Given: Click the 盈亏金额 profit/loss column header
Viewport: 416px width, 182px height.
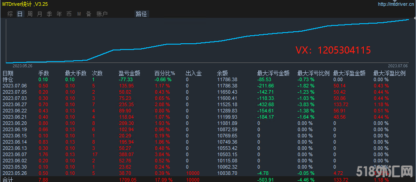Looking at the screenshot, I should tap(129, 73).
